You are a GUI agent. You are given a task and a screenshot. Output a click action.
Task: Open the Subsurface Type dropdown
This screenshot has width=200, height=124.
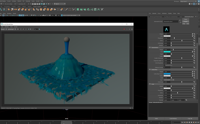point(169,80)
